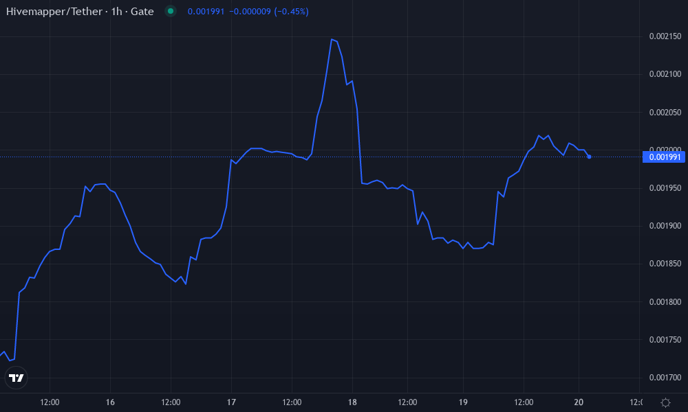
Task: Select date 17 on the time axis
Action: (231, 402)
